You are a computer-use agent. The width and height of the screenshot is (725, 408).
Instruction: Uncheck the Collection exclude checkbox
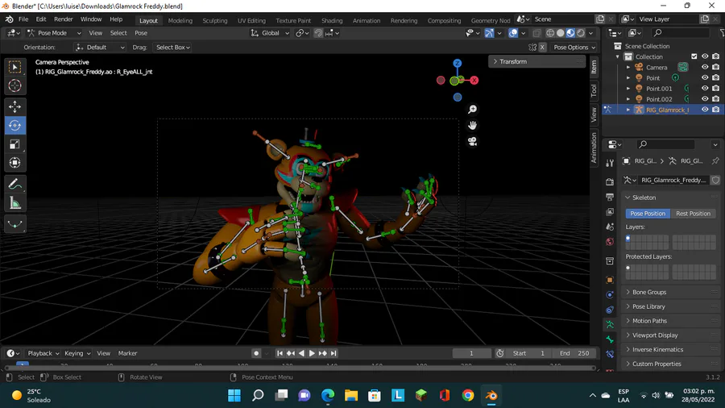pos(694,56)
